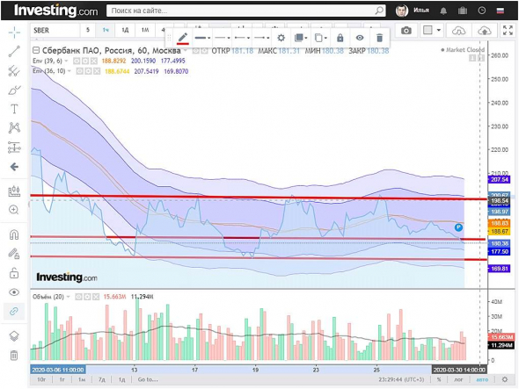Toggle лог logarithmic scale
The width and height of the screenshot is (519, 389).
click(458, 379)
